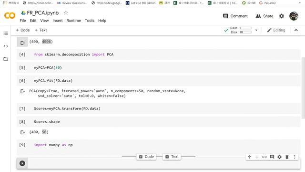Click the Comment button
305x172 pixels.
(235, 16)
